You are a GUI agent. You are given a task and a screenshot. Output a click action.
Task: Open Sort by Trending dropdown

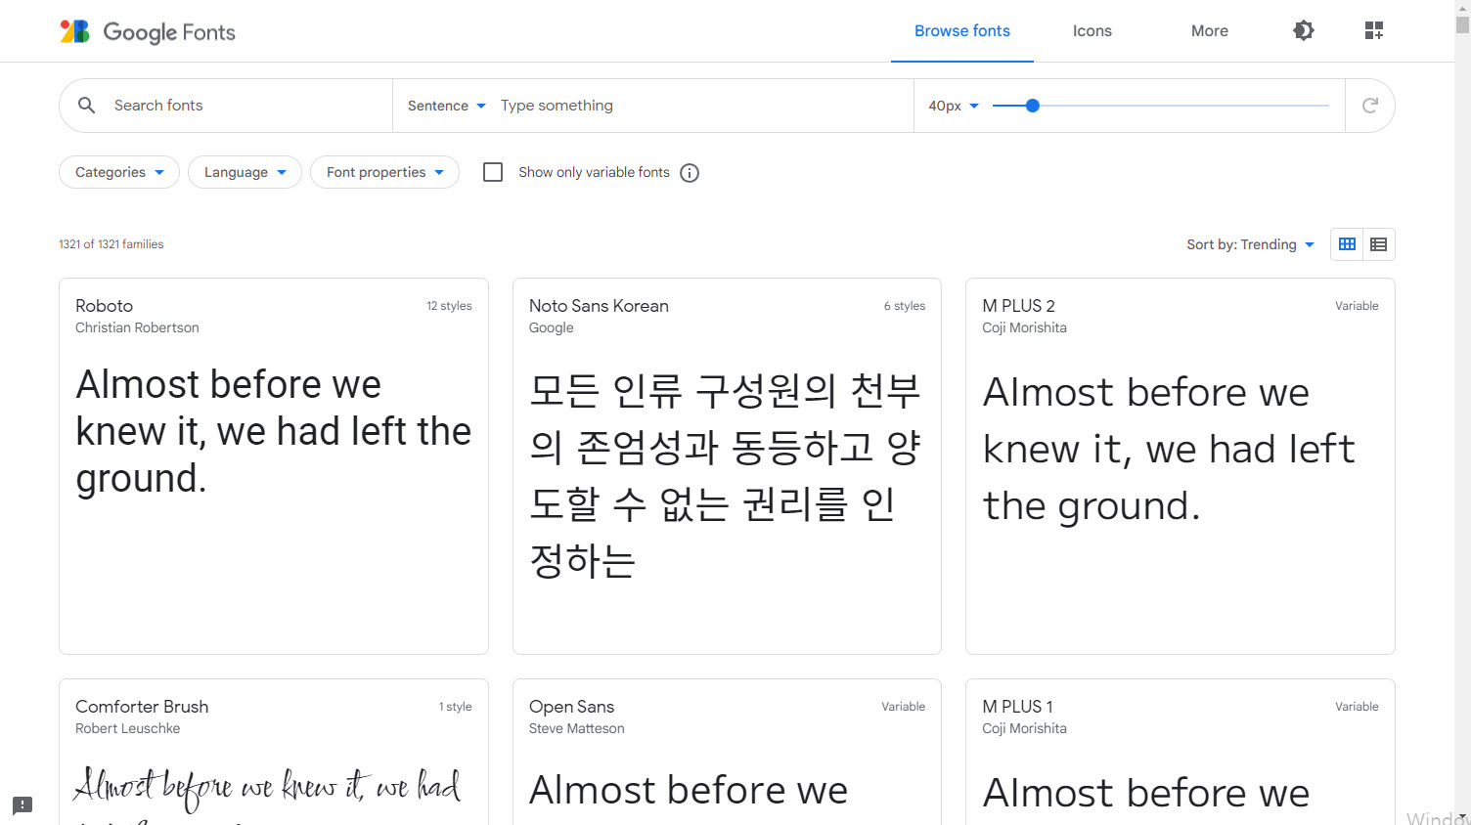coord(1250,244)
